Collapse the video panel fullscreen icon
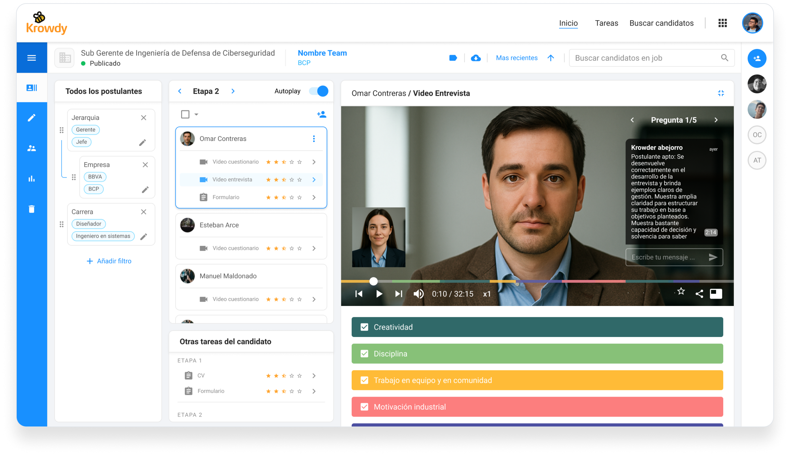 click(721, 93)
